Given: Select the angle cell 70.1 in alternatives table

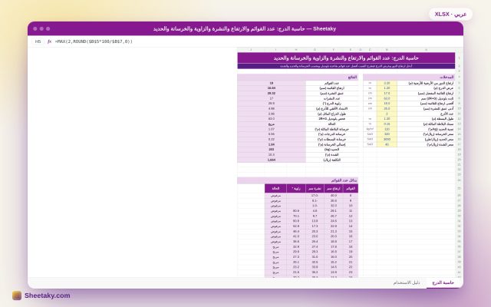Looking at the screenshot, I should tap(296, 216).
